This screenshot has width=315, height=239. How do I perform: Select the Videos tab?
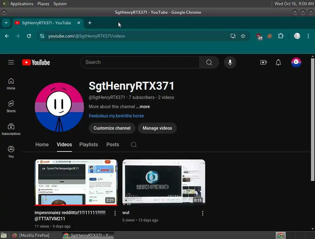click(64, 144)
